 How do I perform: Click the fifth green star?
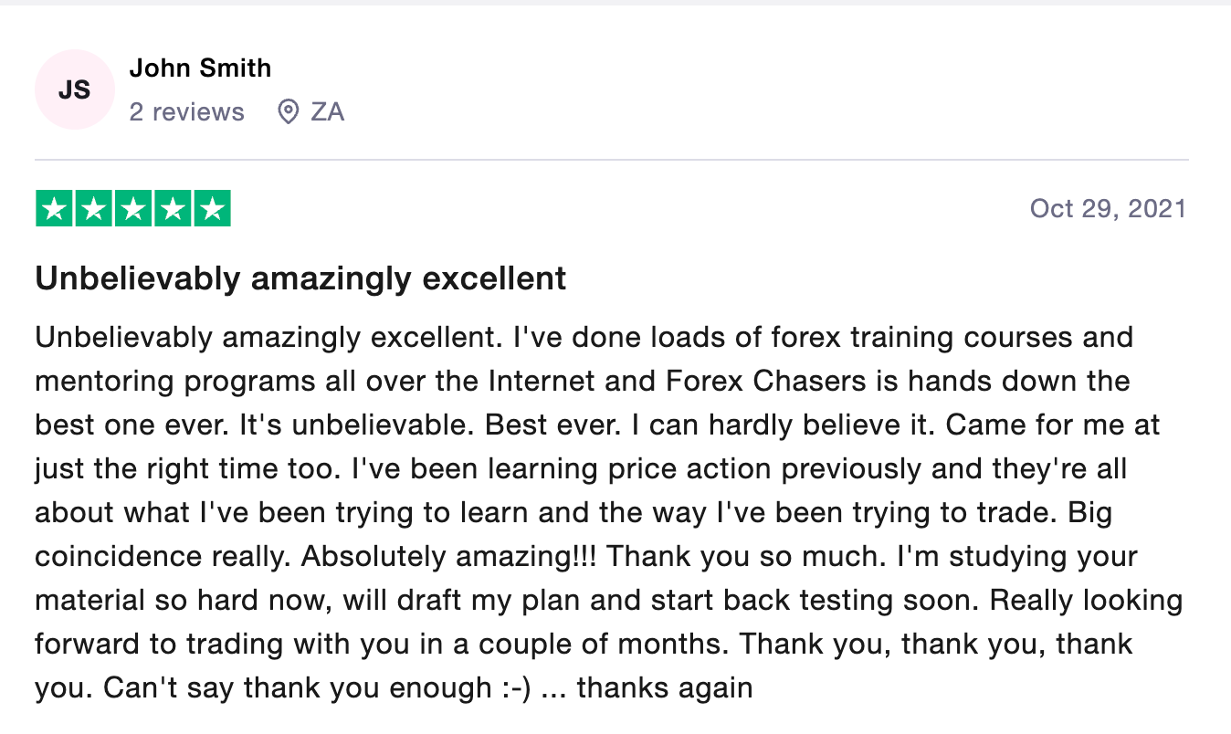pyautogui.click(x=212, y=209)
